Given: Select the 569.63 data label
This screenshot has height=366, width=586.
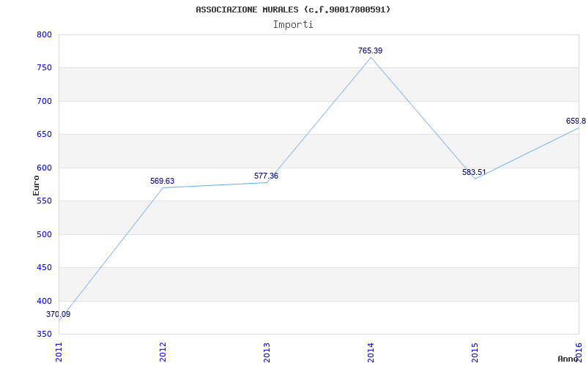Looking at the screenshot, I should coord(162,181).
